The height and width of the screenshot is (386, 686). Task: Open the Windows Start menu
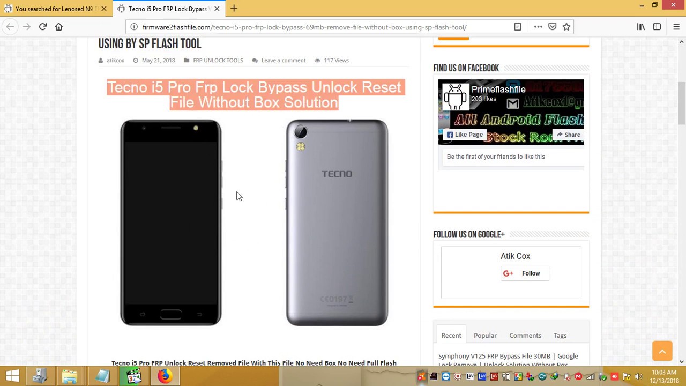click(12, 376)
